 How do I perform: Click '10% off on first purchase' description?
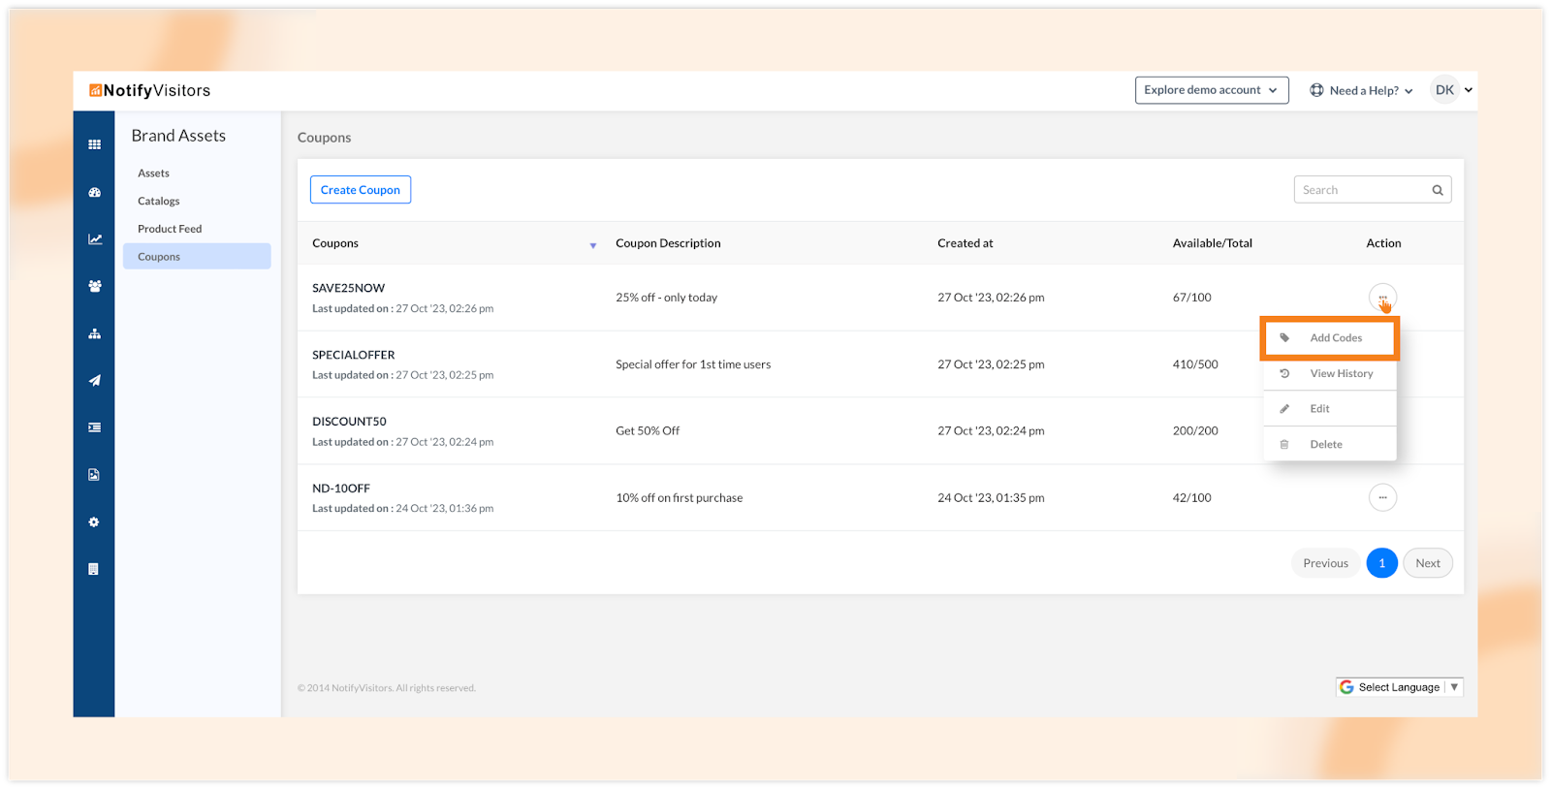click(x=679, y=498)
